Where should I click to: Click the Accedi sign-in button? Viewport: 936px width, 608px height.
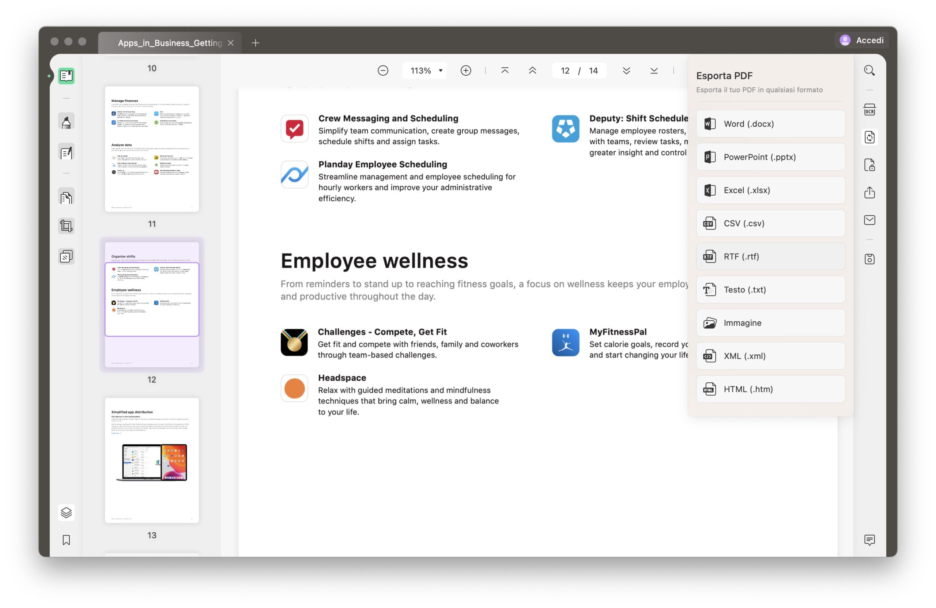point(861,40)
